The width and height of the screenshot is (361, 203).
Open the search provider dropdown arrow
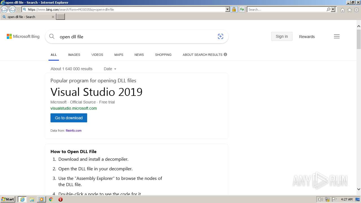pyautogui.click(x=333, y=9)
